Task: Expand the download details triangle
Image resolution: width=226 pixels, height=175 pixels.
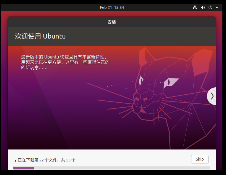Action: click(x=15, y=161)
